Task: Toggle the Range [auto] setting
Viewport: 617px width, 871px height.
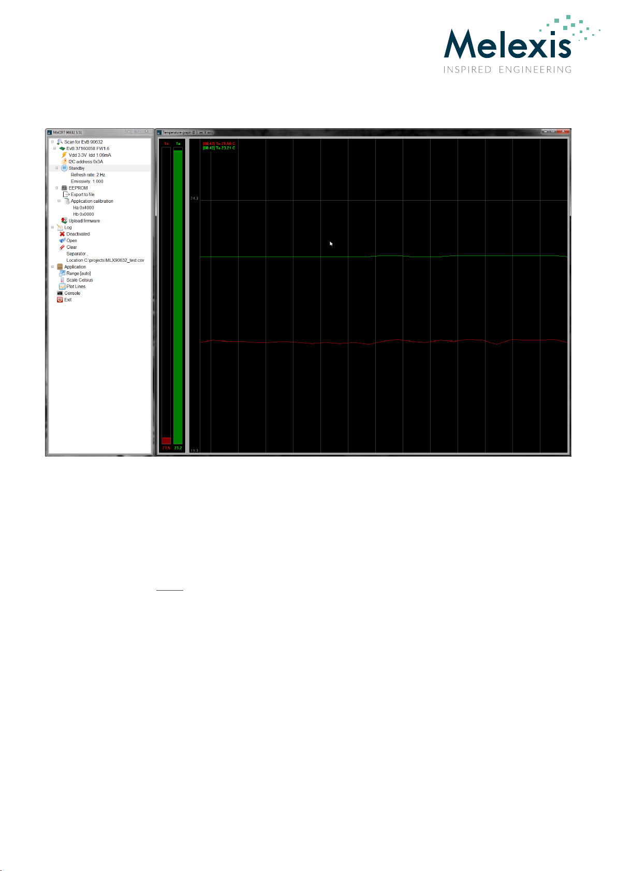Action: 79,273
